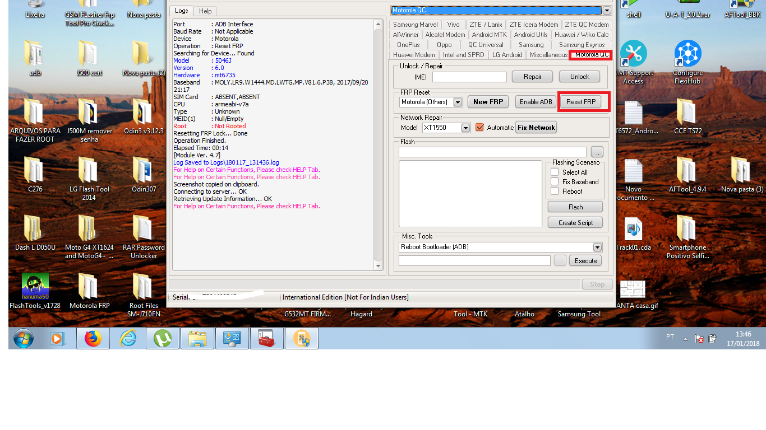The height and width of the screenshot is (430, 766).
Task: Launch 'Configure FlexiHub' desktop shortcut
Action: pos(687,63)
